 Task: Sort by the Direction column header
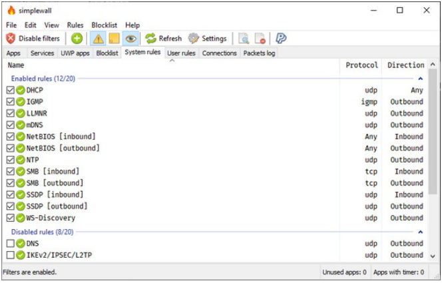click(x=405, y=65)
